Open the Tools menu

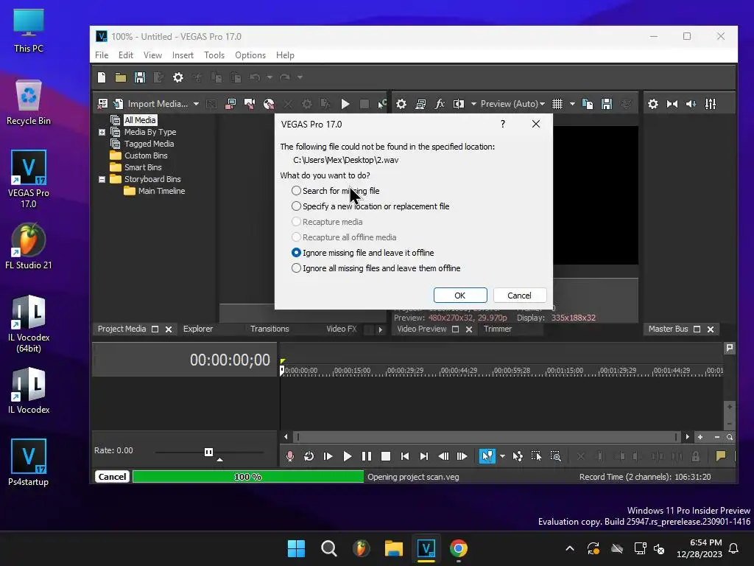[x=214, y=55]
